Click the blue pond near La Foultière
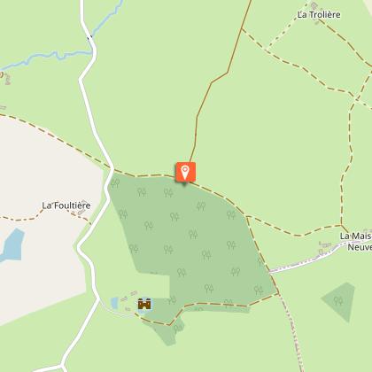This screenshot has height=372, width=372. pos(12,245)
